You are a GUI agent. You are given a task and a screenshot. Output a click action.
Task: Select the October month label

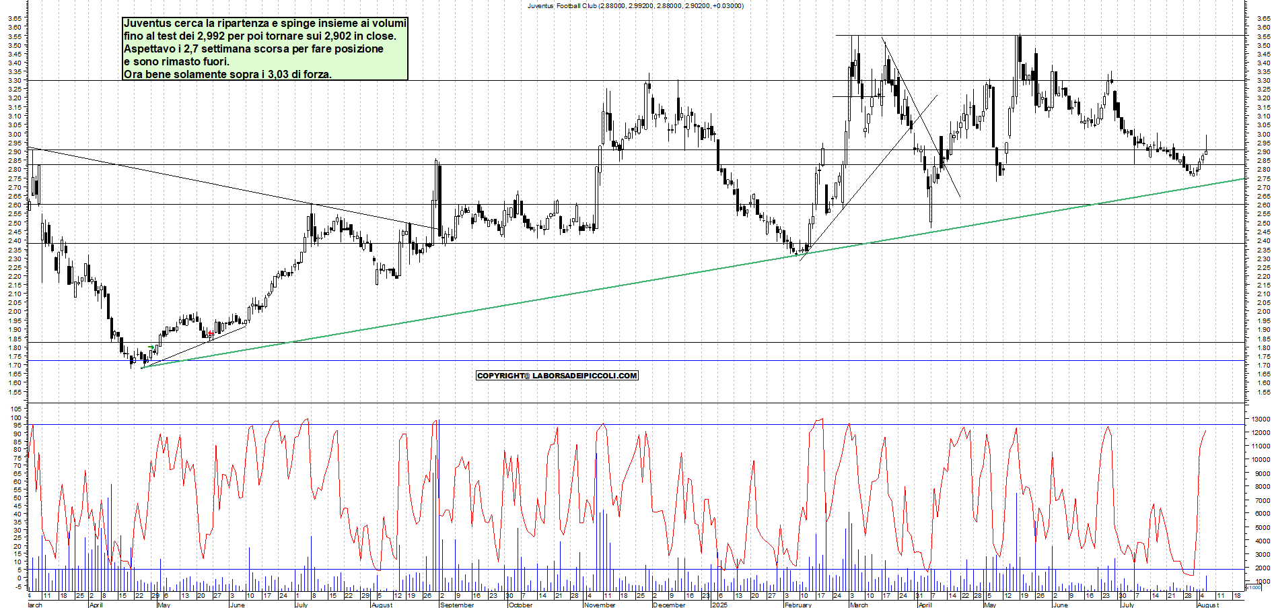tap(520, 605)
